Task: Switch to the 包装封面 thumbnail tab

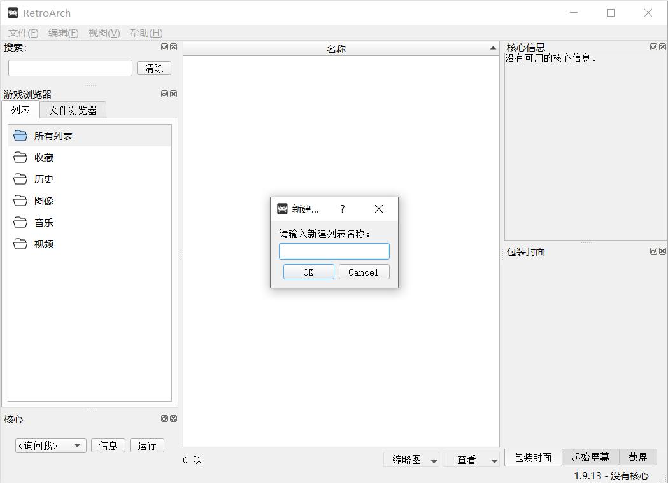Action: coord(533,458)
